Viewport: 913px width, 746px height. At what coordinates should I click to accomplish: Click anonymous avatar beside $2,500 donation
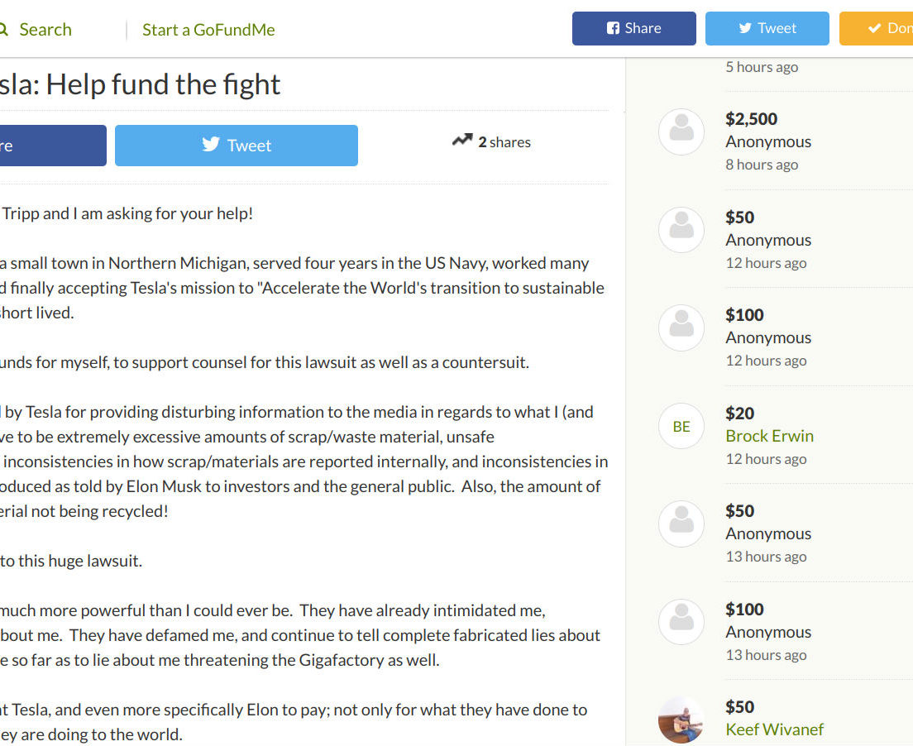click(x=681, y=132)
